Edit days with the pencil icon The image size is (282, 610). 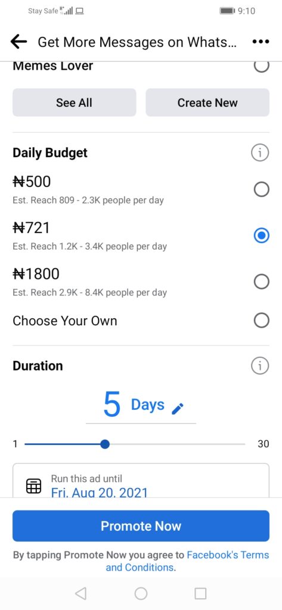coord(178,409)
